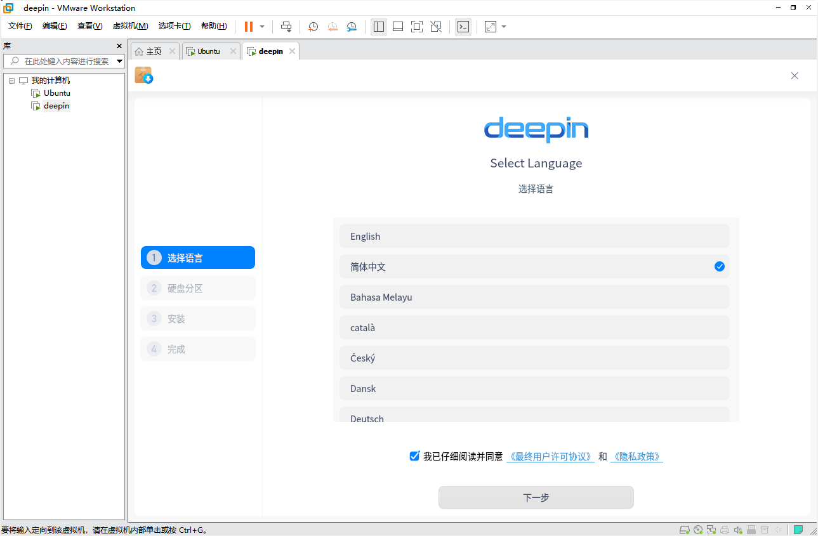Screen dimensions: 818x536
Task: Click step 1 选择语言 in the installer sidebar
Action: click(198, 258)
